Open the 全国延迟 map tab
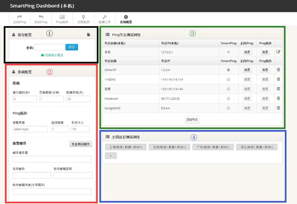Viewport: 297px width, 204px height. pos(83,19)
